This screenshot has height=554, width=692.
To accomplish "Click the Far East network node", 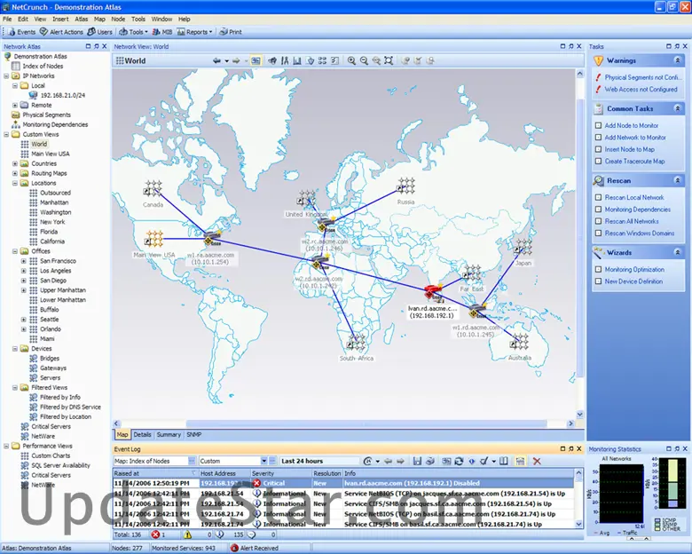I will pyautogui.click(x=471, y=273).
